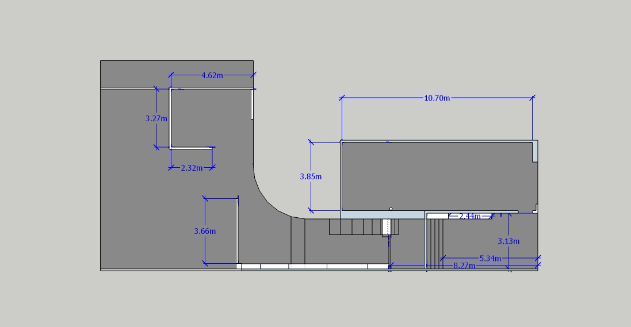Click the 8.27m dimension text
The width and height of the screenshot is (631, 327).
pyautogui.click(x=464, y=266)
